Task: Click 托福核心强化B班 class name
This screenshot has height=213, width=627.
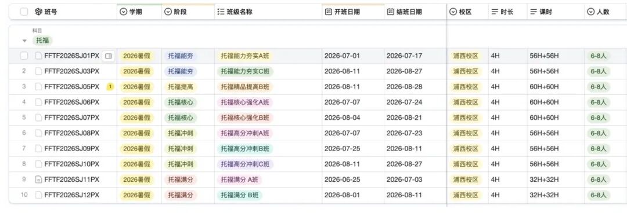Action: pos(245,117)
